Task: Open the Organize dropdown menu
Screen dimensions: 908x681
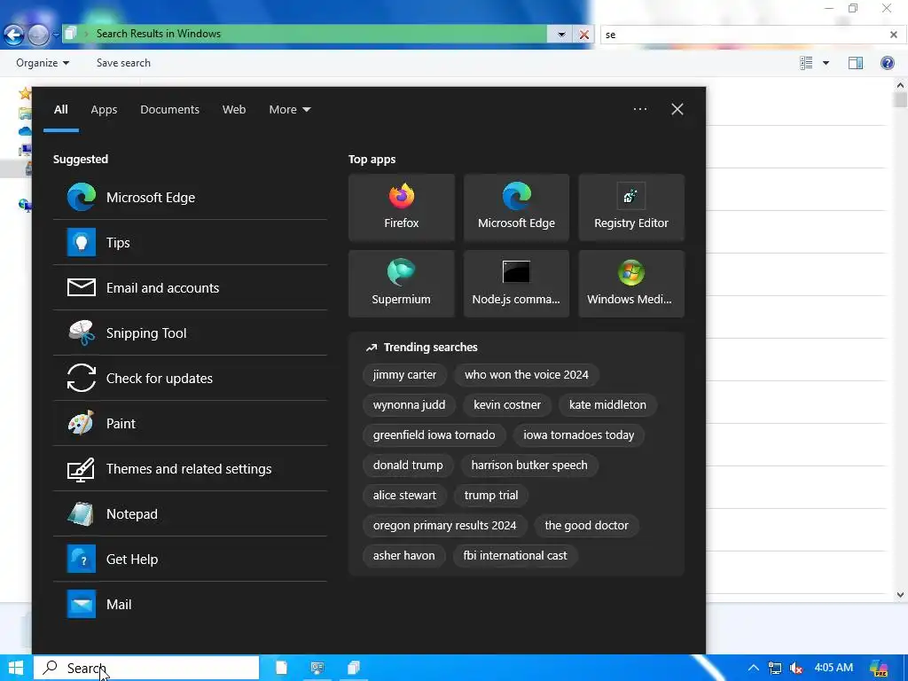Action: pyautogui.click(x=43, y=63)
